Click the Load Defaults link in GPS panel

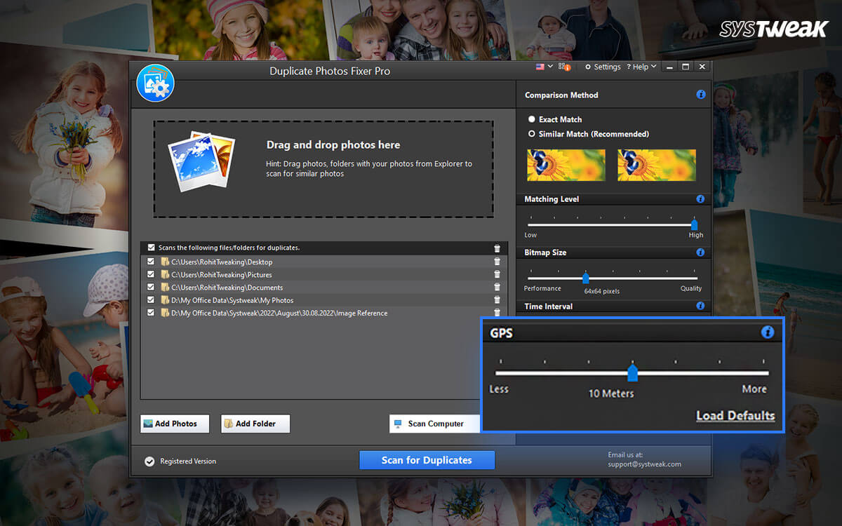point(735,415)
